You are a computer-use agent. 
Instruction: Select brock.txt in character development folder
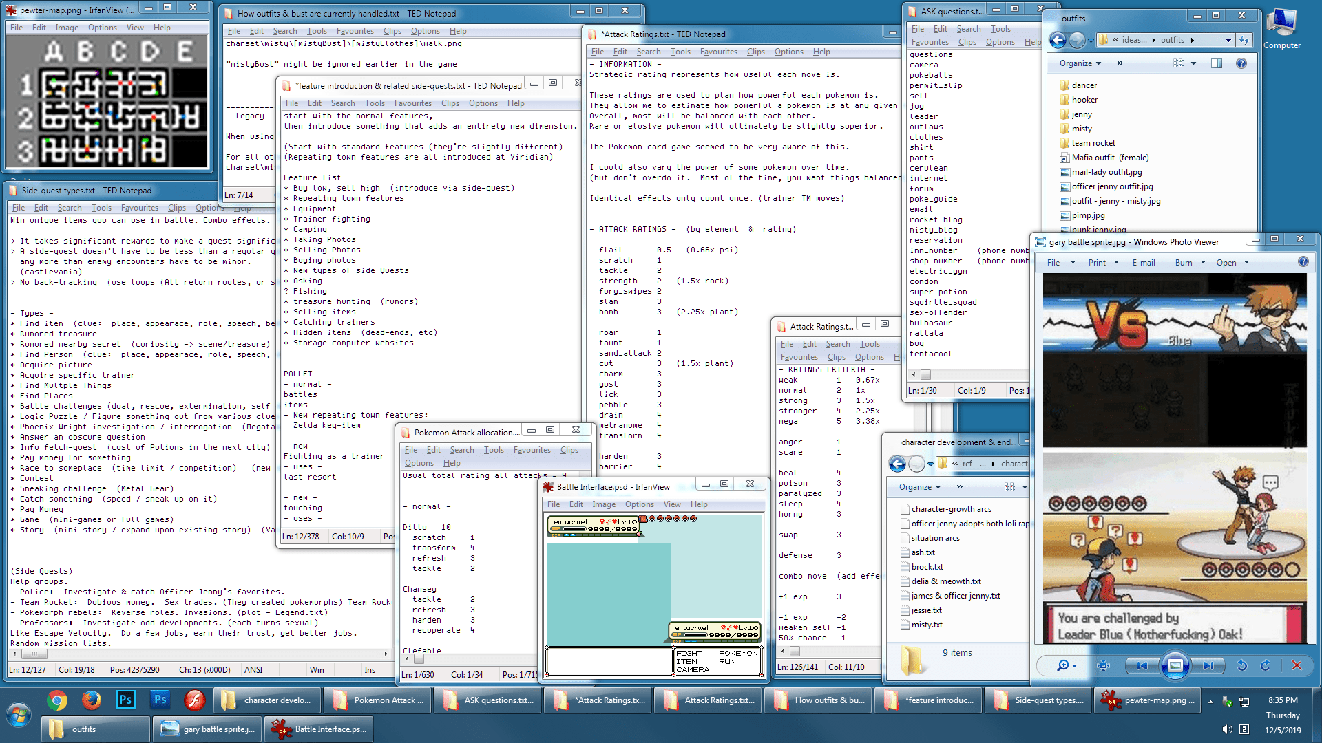pos(927,567)
